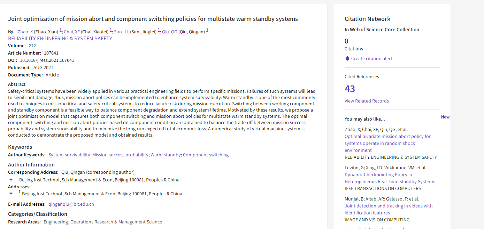
Task: Open View Related Records link
Action: click(x=367, y=101)
